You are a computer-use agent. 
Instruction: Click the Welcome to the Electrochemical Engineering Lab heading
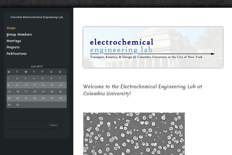point(142,90)
